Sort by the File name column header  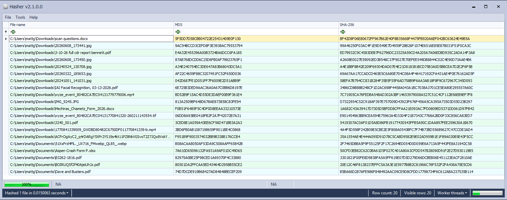(x=91, y=25)
